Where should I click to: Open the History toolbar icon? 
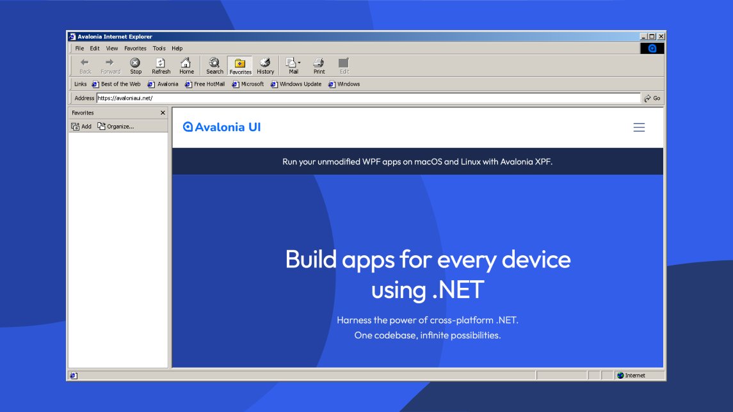[265, 66]
